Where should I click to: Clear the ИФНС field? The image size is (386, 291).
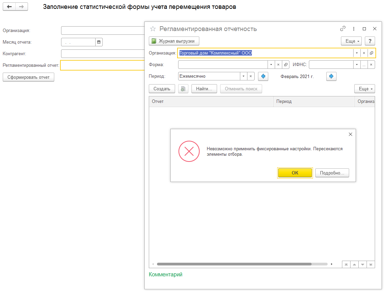point(371,65)
